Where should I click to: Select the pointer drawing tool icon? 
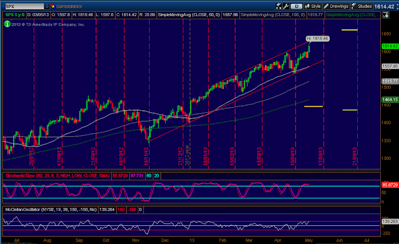(385, 15)
